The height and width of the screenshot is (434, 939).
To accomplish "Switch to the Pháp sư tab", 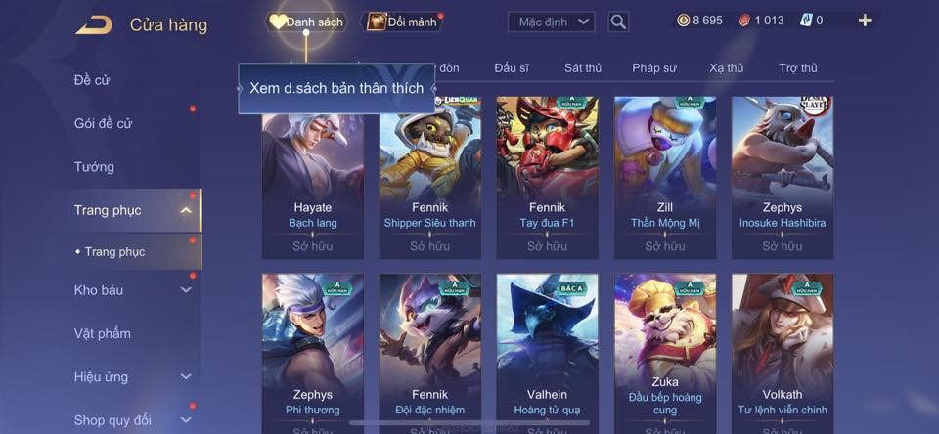I will [654, 68].
